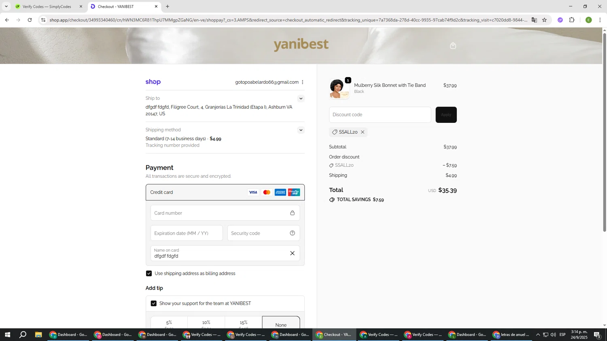The image size is (607, 341).
Task: Open Chrome menu three dots
Action: (x=600, y=20)
